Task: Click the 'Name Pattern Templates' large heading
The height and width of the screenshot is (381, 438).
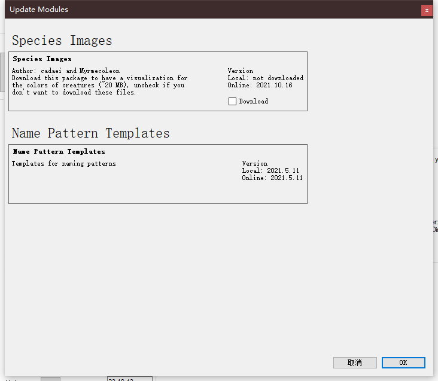Action: [90, 133]
